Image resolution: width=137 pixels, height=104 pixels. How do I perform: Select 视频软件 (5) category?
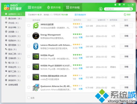point(13,41)
